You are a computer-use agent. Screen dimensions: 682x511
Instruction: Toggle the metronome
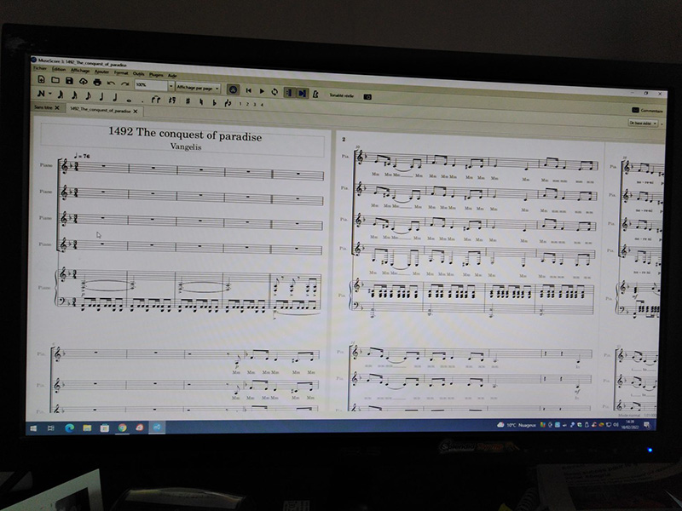coord(315,94)
